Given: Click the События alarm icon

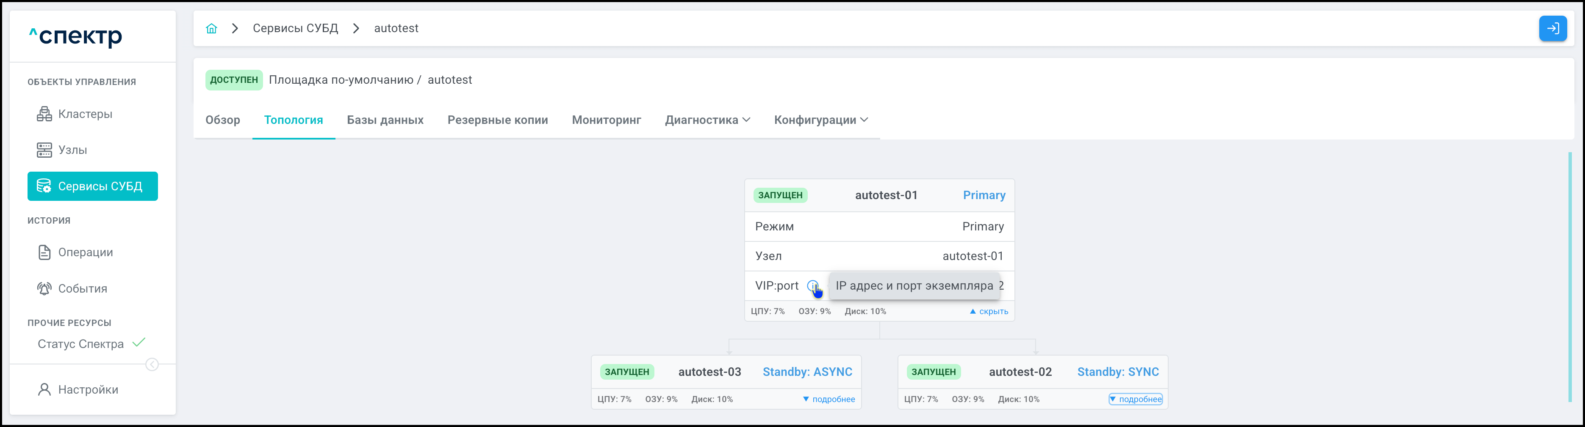Looking at the screenshot, I should tap(44, 289).
